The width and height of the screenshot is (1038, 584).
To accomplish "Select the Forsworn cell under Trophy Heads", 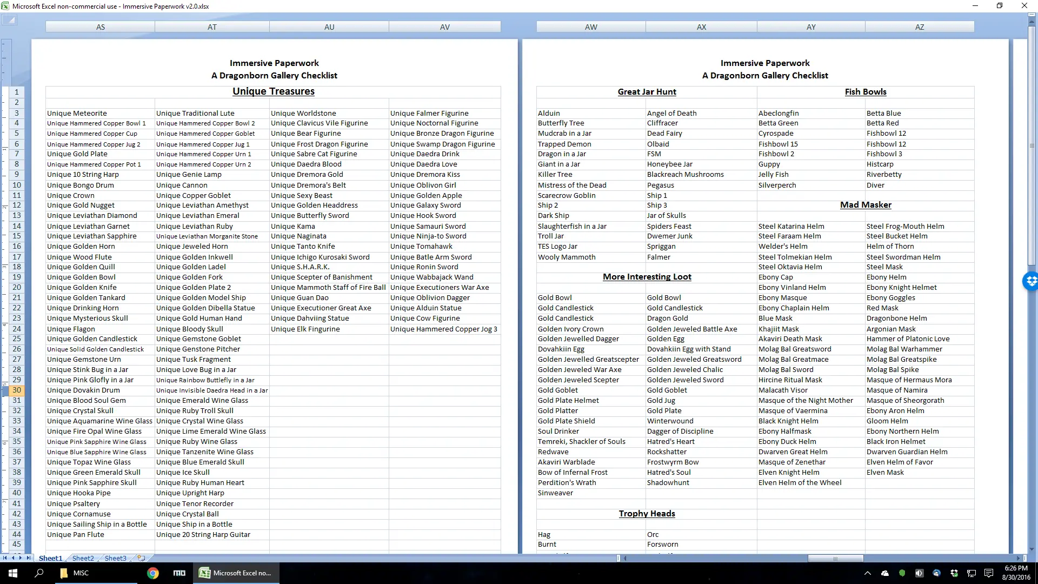I will pyautogui.click(x=701, y=544).
